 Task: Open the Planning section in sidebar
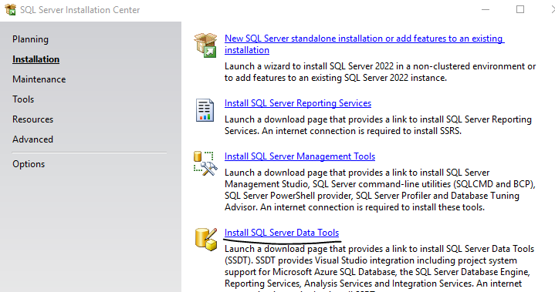click(x=30, y=39)
